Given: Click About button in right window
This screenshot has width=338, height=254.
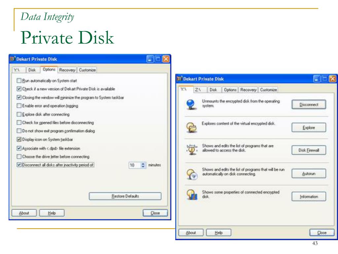Looking at the screenshot, I should click(x=191, y=233).
